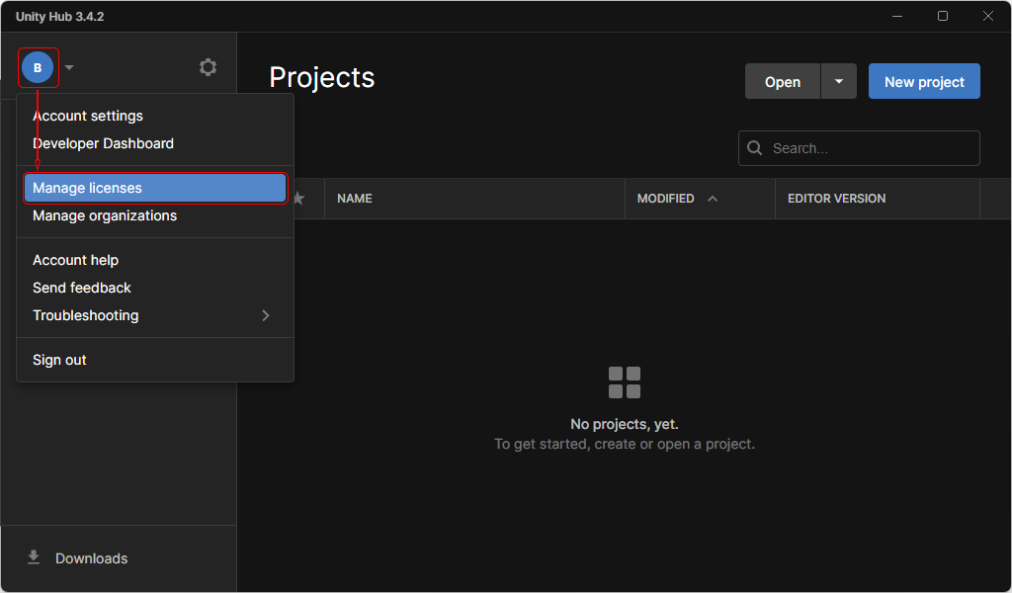Open the Downloads panel
This screenshot has height=593, width=1012.
pos(119,558)
